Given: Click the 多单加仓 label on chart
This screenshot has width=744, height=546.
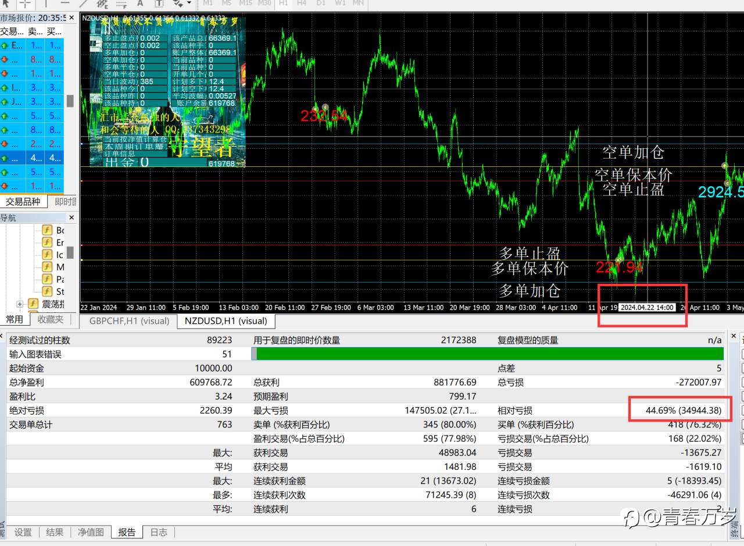Looking at the screenshot, I should pos(530,290).
